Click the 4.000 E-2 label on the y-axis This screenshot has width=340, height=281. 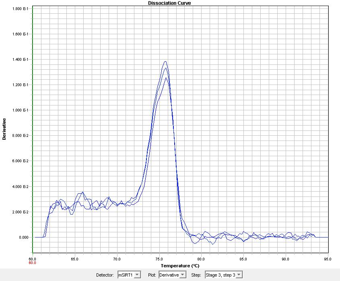point(21,187)
